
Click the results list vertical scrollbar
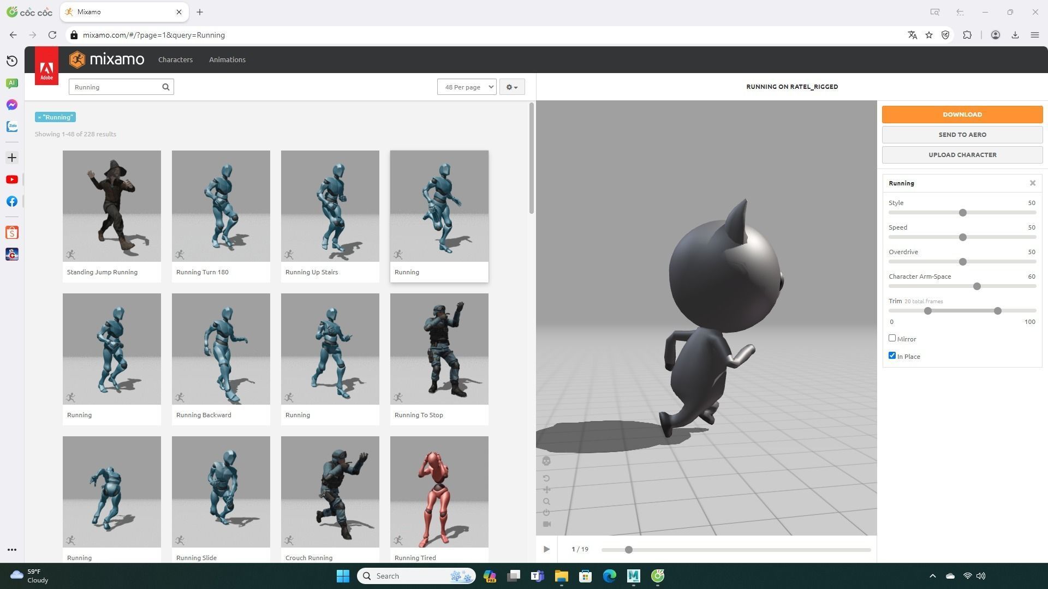coord(532,158)
